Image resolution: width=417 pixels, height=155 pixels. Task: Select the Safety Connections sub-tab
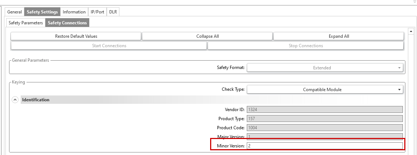[x=68, y=23]
